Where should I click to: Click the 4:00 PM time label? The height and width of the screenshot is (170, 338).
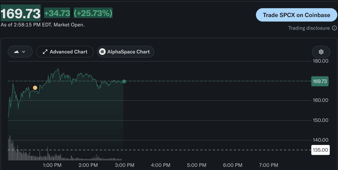click(160, 165)
